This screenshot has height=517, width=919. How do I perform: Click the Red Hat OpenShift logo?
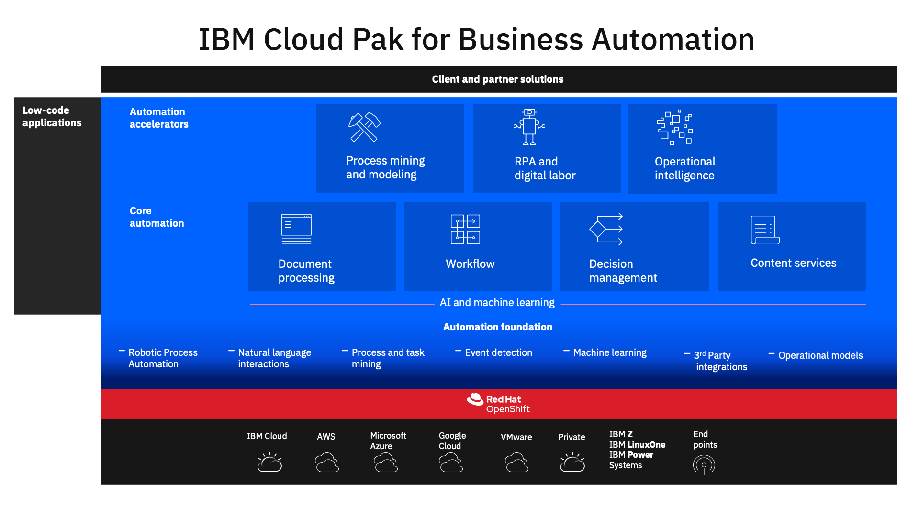pos(498,404)
